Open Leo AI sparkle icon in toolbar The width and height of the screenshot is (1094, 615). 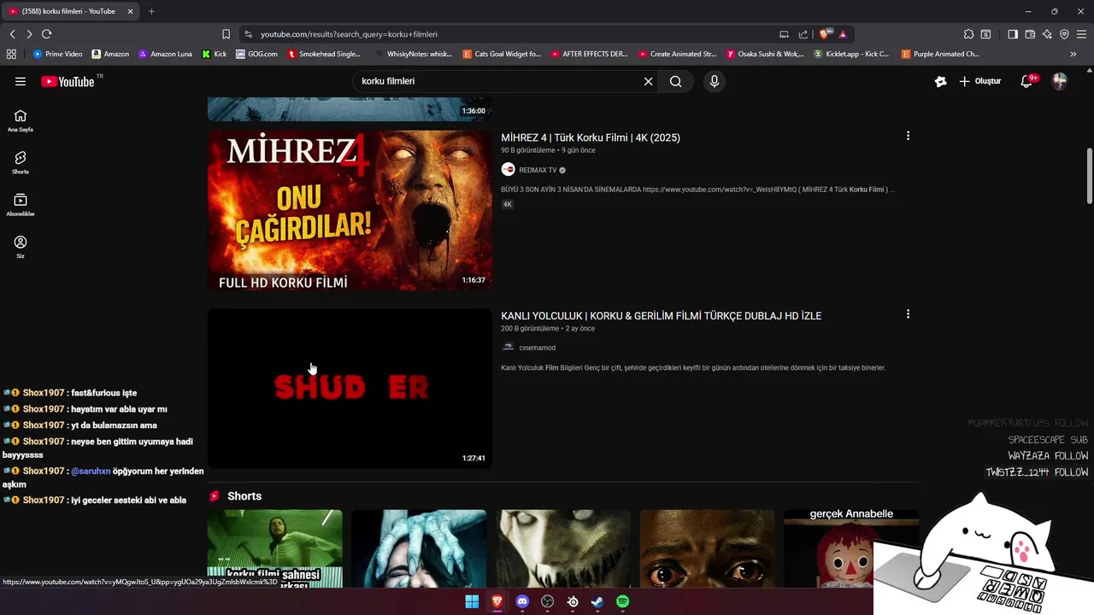point(1047,34)
